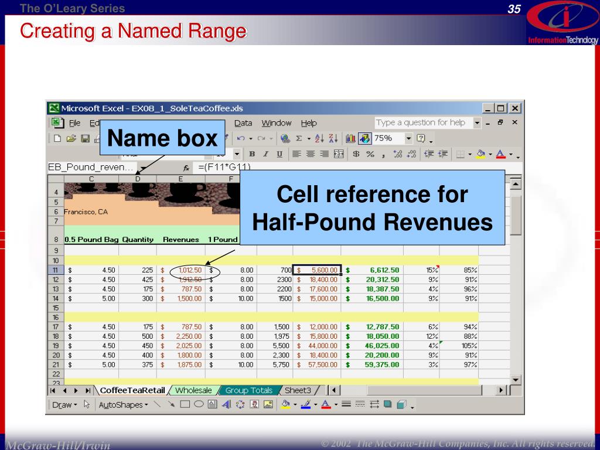Apply Currency Style with dollar icon

356,154
